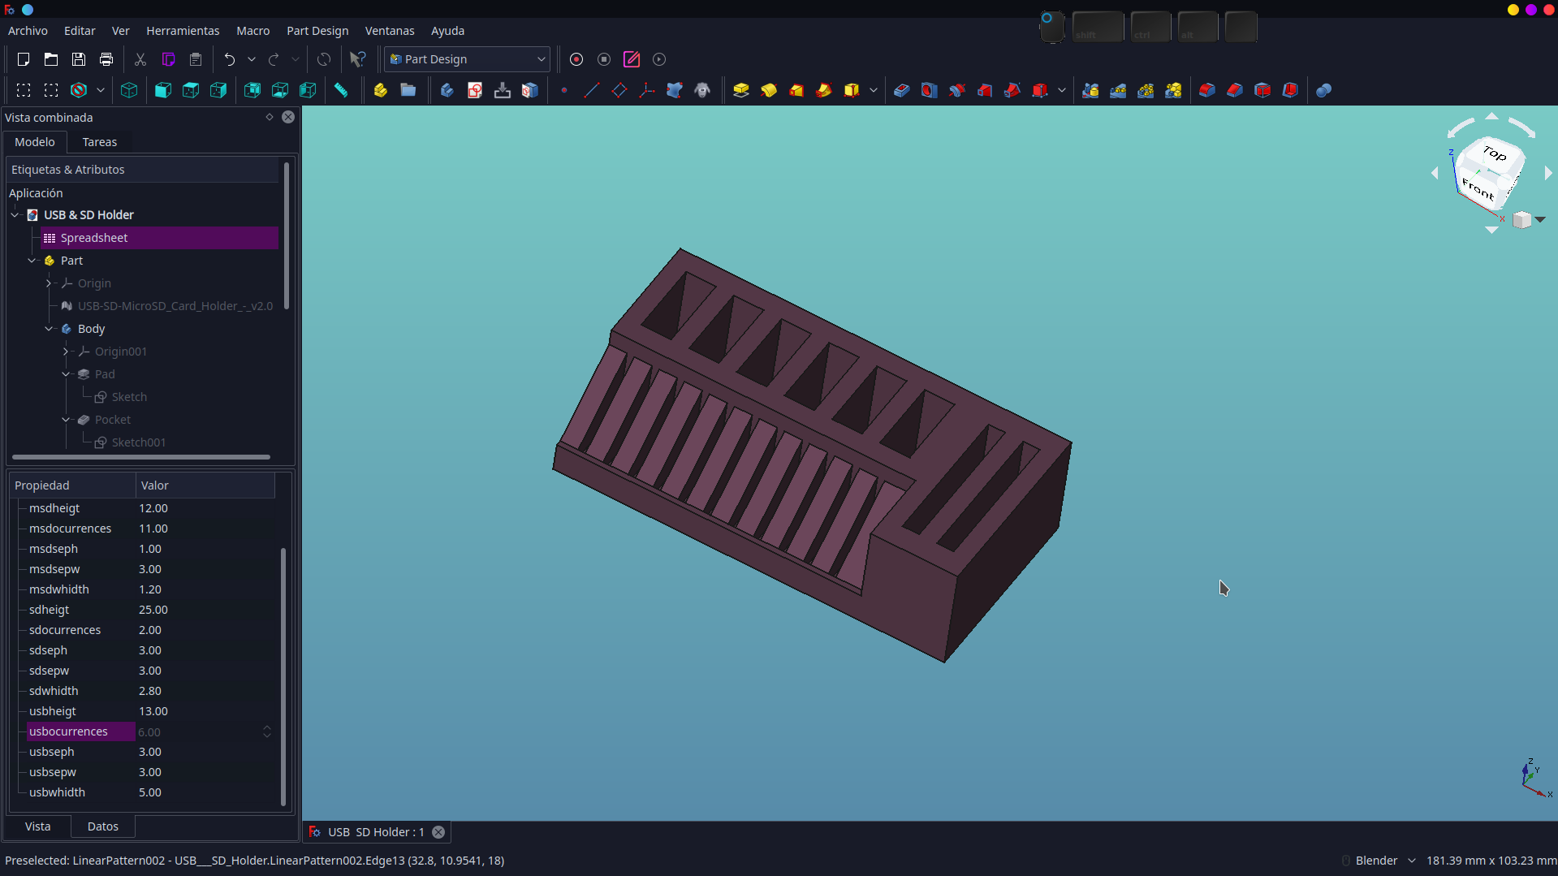Screen dimensions: 1558x876
Task: Click the usbocurrences value stepper arrows
Action: (266, 731)
